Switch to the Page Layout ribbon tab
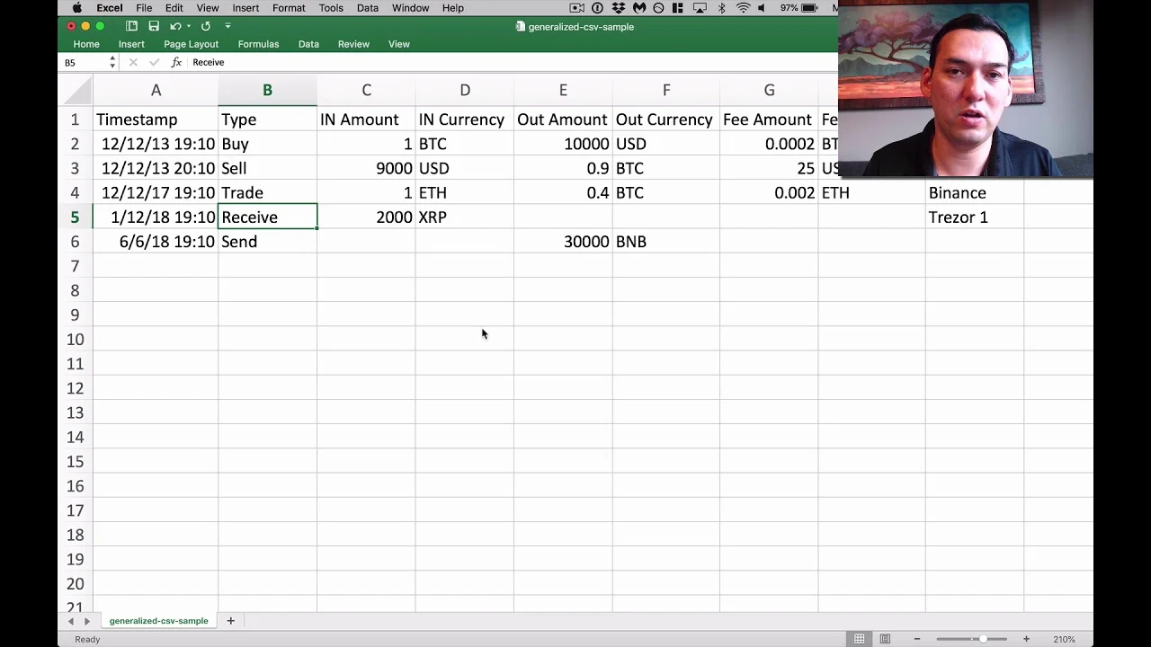The width and height of the screenshot is (1151, 647). coord(191,43)
